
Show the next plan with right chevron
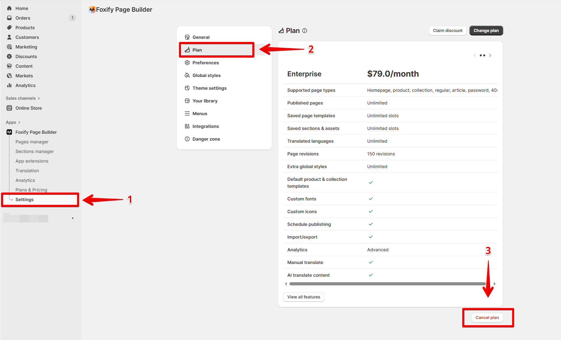point(490,55)
